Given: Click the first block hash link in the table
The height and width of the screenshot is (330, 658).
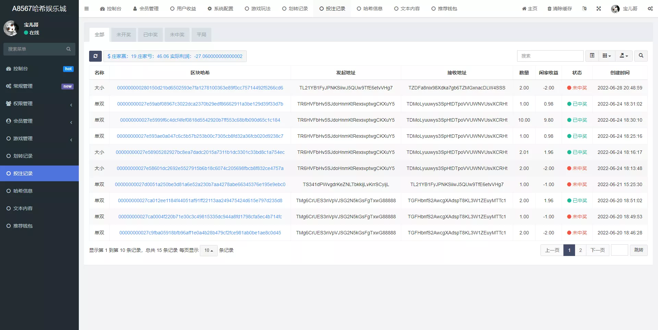Looking at the screenshot, I should pyautogui.click(x=200, y=88).
